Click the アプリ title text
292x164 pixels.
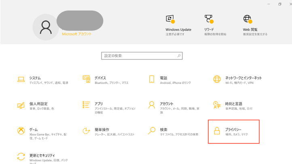click(99, 104)
